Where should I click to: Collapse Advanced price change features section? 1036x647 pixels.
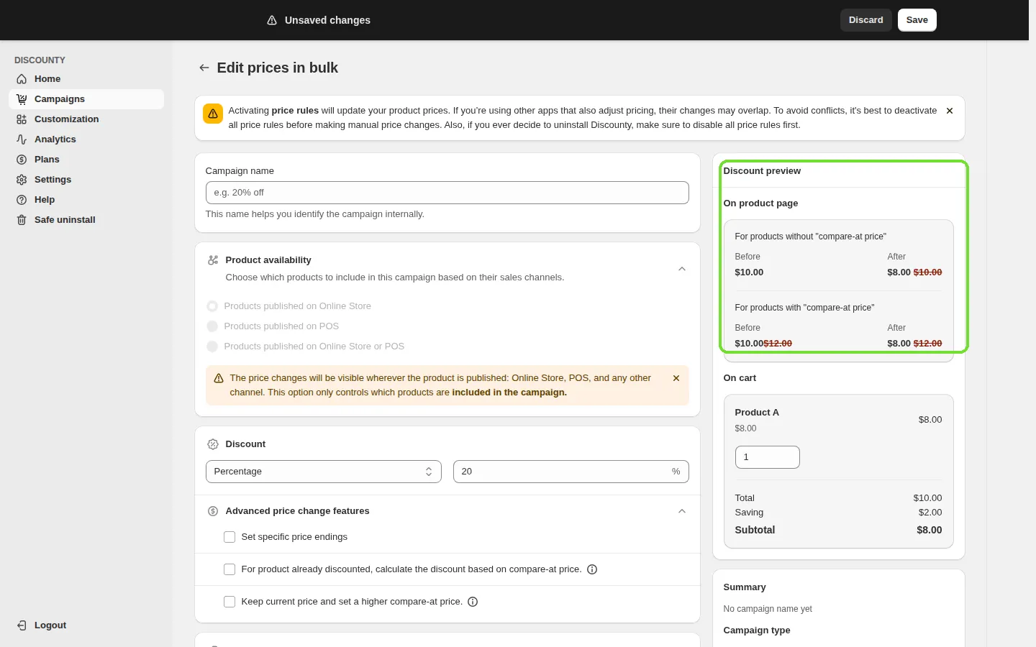[682, 511]
